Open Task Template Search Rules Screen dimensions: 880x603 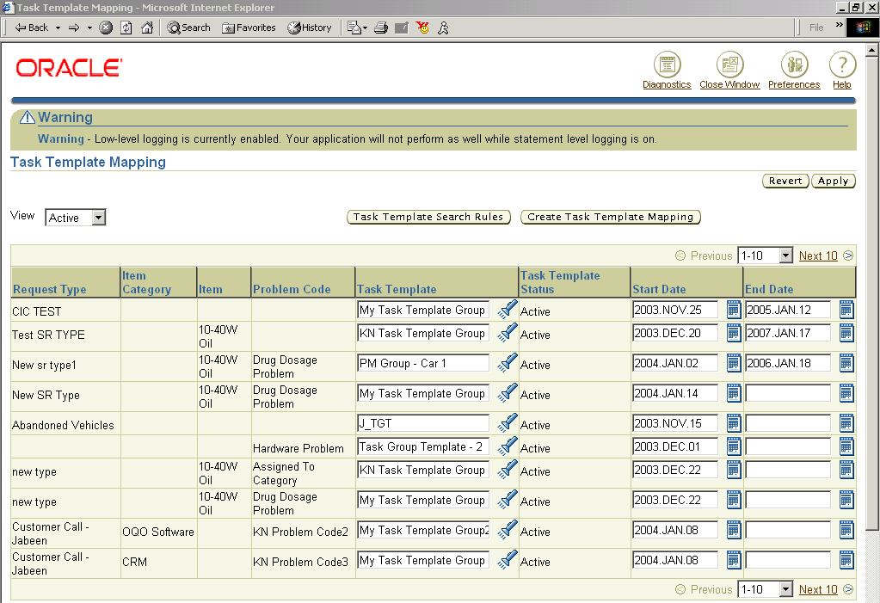pyautogui.click(x=428, y=217)
